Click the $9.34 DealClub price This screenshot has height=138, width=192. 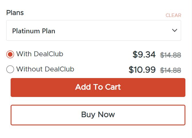[144, 55]
